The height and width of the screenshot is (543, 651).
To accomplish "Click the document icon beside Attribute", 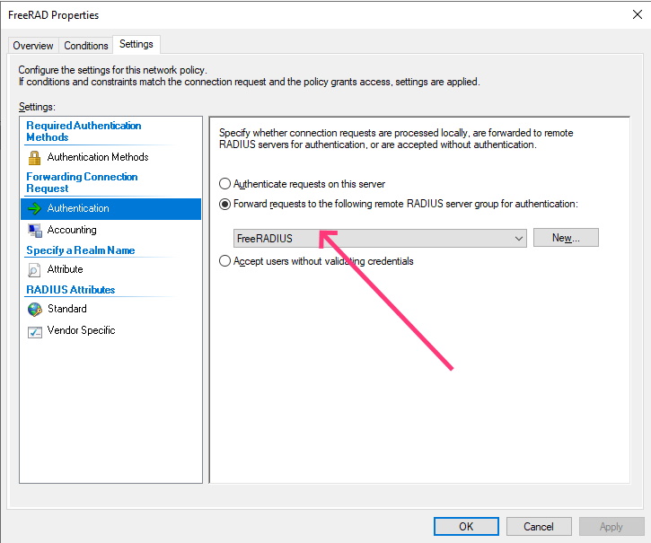I will coord(34,270).
